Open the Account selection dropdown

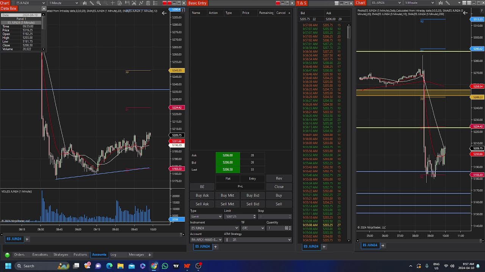pos(206,240)
